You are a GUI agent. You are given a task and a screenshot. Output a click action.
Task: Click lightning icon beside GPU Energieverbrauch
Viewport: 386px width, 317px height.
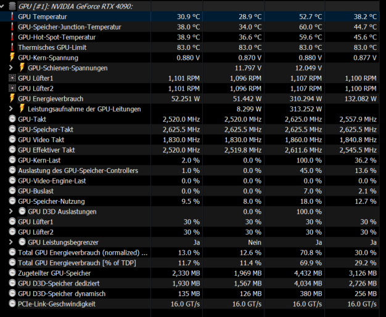point(12,98)
